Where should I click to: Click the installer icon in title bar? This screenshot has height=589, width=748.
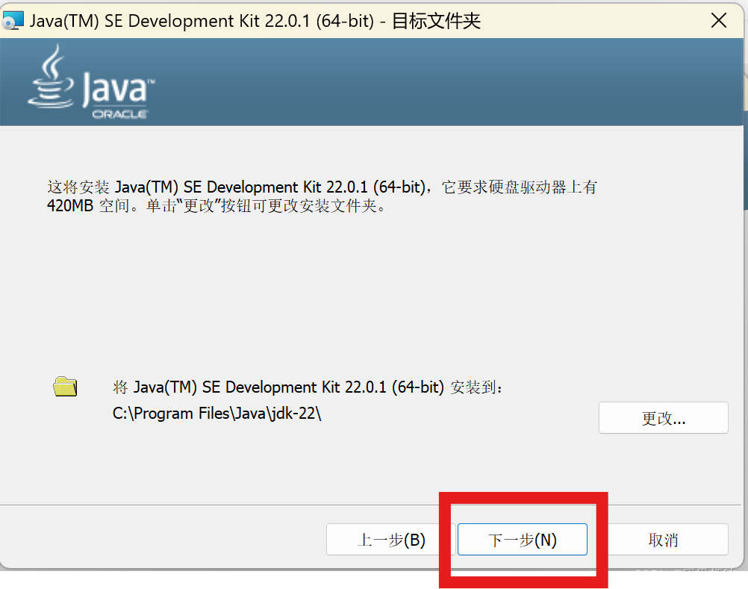pos(13,21)
